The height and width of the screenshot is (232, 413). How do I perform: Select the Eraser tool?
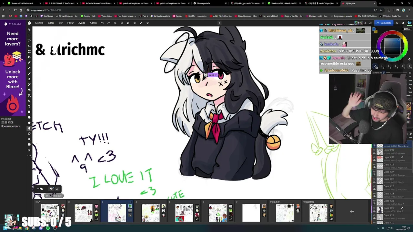(x=29, y=79)
